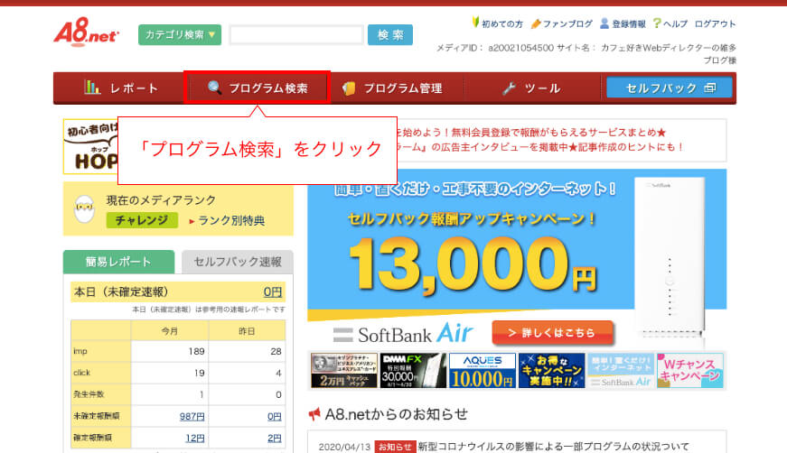
Task: Click the Wチャンスキャンペーン thumbnail
Action: coord(690,370)
